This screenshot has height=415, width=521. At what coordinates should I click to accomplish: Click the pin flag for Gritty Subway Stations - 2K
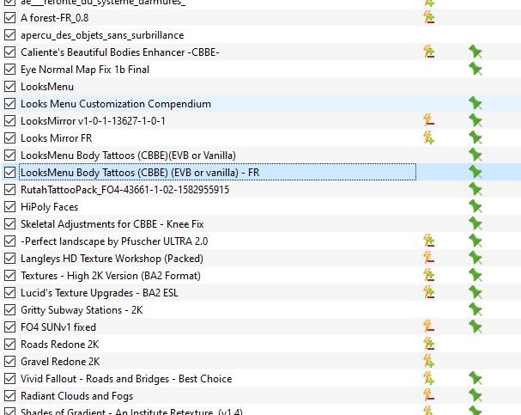(476, 309)
